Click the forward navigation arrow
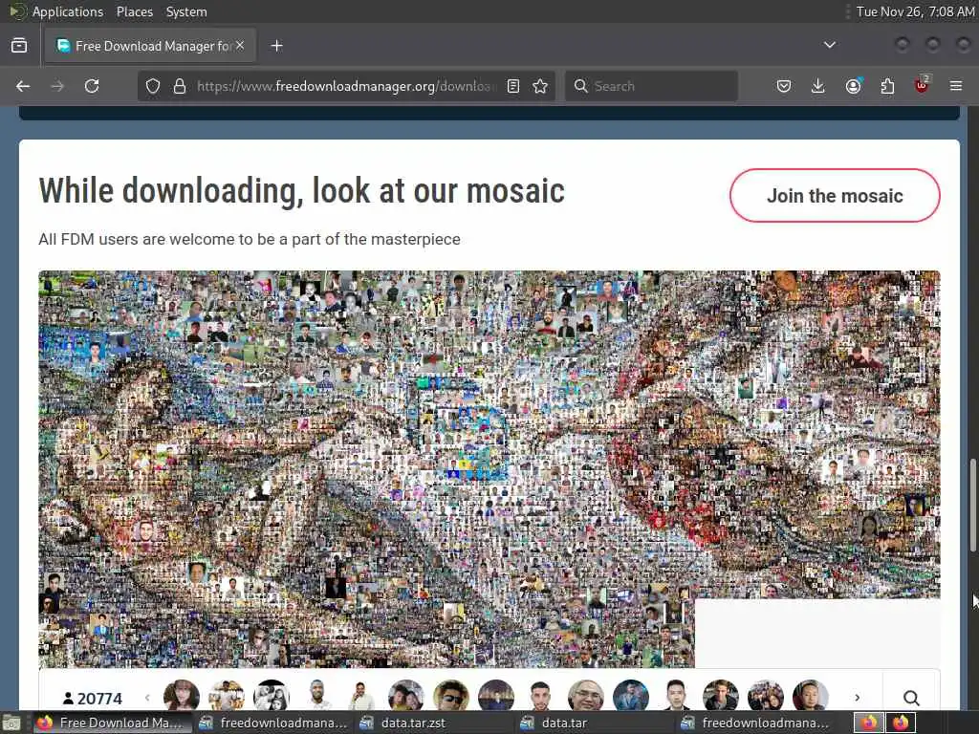Viewport: 979px width, 734px height. (x=57, y=86)
